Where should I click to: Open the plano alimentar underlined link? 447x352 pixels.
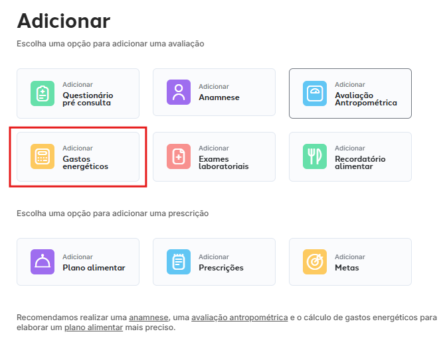[x=94, y=327]
